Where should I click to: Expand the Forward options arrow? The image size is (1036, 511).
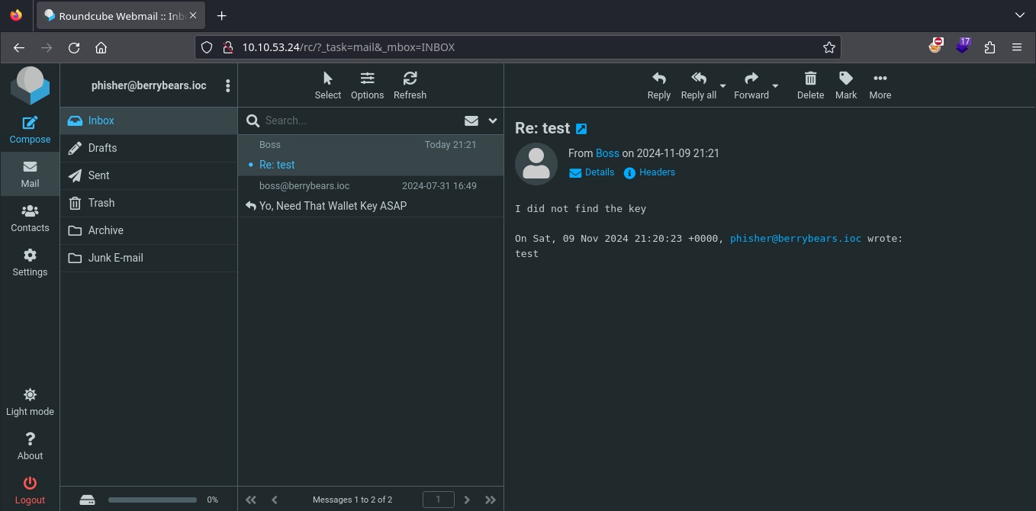[x=775, y=85]
